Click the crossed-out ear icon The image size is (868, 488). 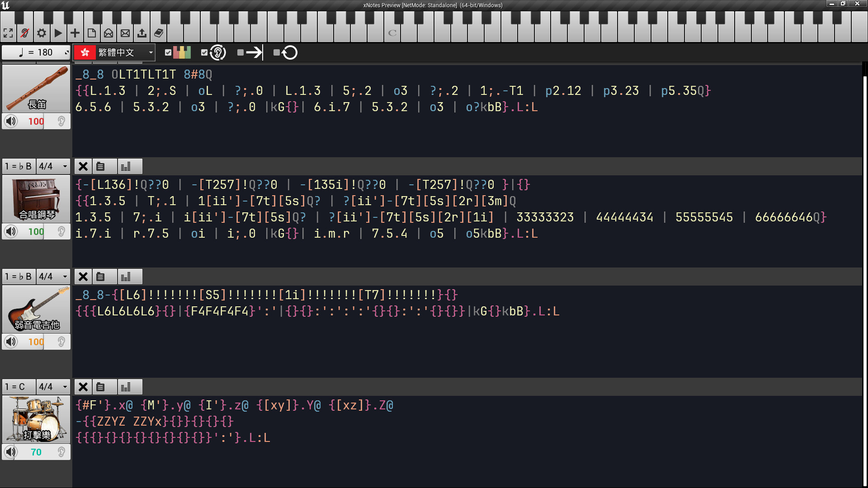click(25, 33)
